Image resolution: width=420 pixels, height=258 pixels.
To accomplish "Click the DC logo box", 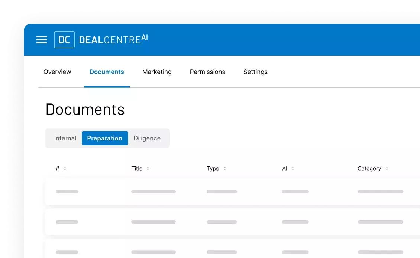I will (x=64, y=40).
